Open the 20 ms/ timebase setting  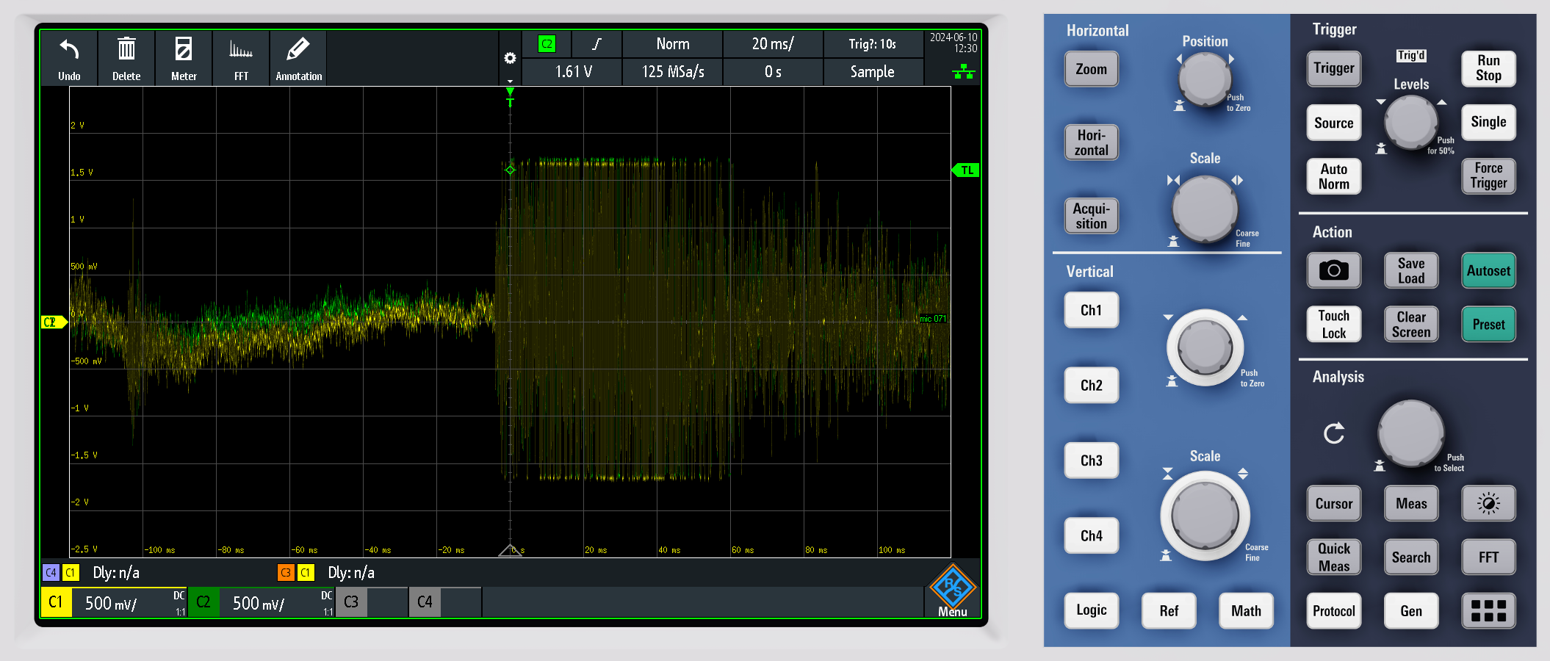coord(772,44)
